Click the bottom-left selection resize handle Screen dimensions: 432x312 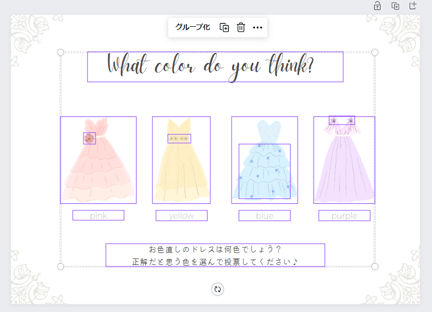coord(61,267)
